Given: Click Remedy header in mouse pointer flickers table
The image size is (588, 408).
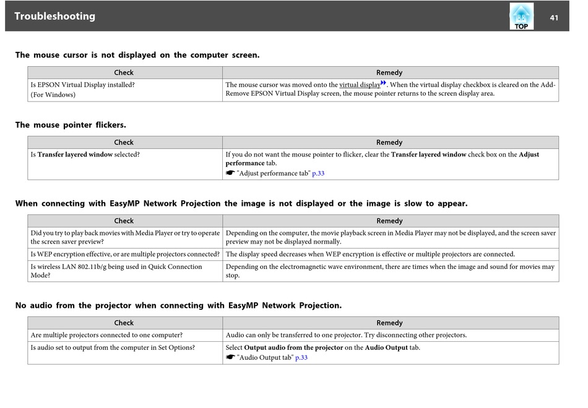Looking at the screenshot, I should point(391,142).
